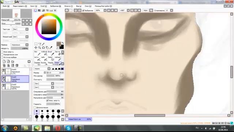Viewport: 234px width, 132px height.
Task: Select the Deselect pen tool
Action: click(37, 63)
